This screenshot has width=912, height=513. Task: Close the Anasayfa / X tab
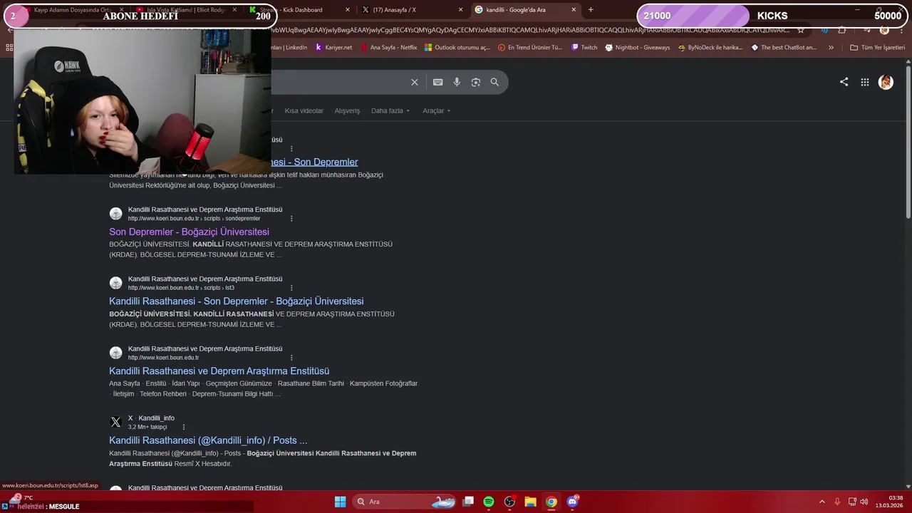(x=460, y=10)
